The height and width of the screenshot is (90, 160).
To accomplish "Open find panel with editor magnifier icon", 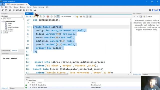I will [84, 16].
